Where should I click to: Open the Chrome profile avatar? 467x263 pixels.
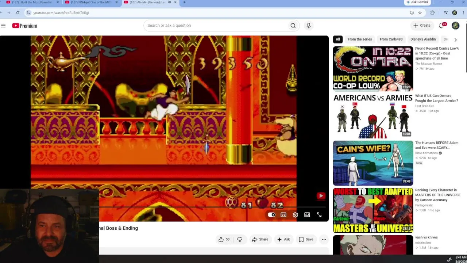[x=455, y=13]
